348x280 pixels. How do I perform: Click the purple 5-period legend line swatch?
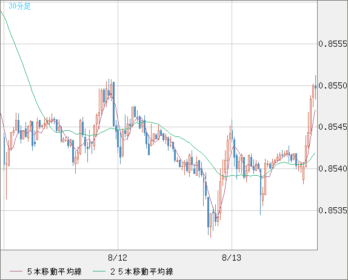point(16,272)
